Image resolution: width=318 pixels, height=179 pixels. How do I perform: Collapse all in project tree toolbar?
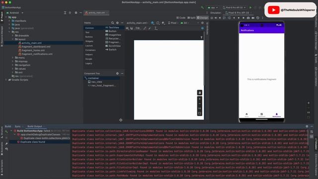(x=70, y=13)
